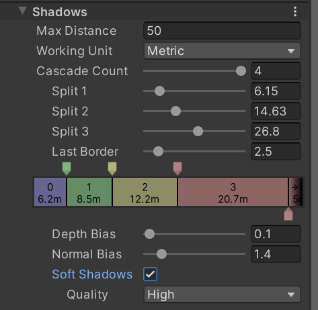The height and width of the screenshot is (310, 318).
Task: Click the Depth Bias slider handle
Action: pos(149,234)
